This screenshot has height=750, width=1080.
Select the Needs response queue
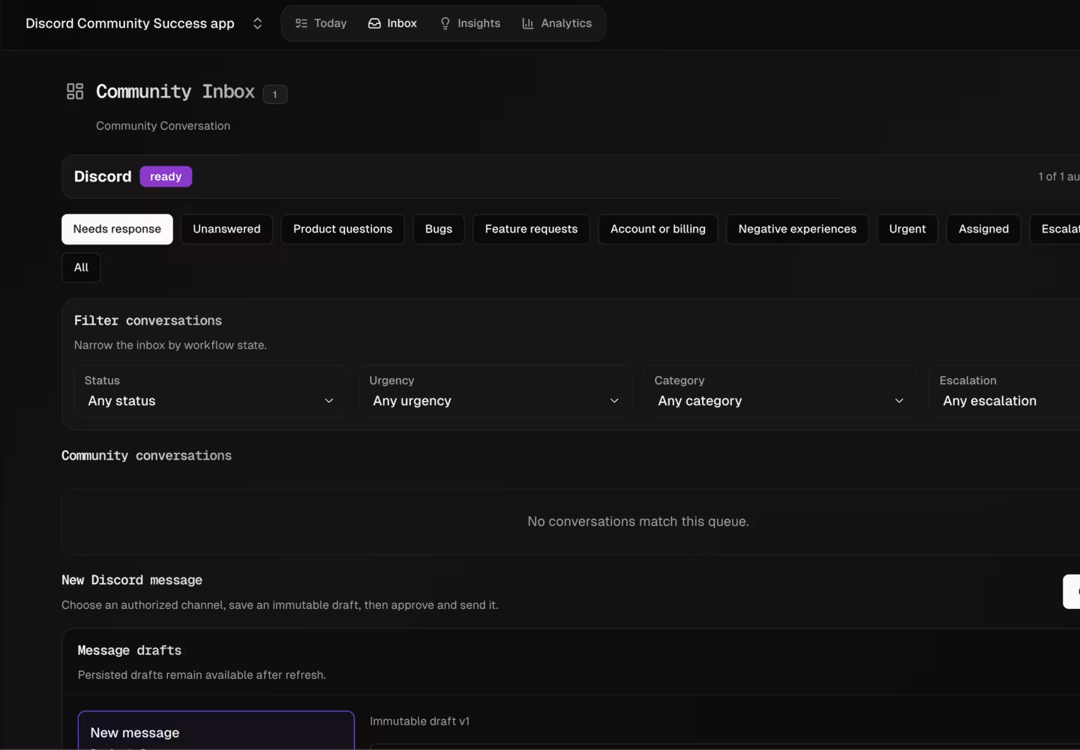click(117, 229)
